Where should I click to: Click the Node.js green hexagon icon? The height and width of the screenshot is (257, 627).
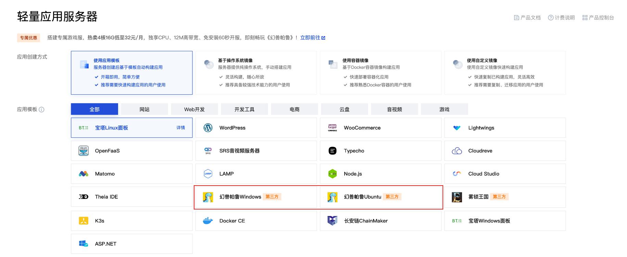[x=332, y=174]
